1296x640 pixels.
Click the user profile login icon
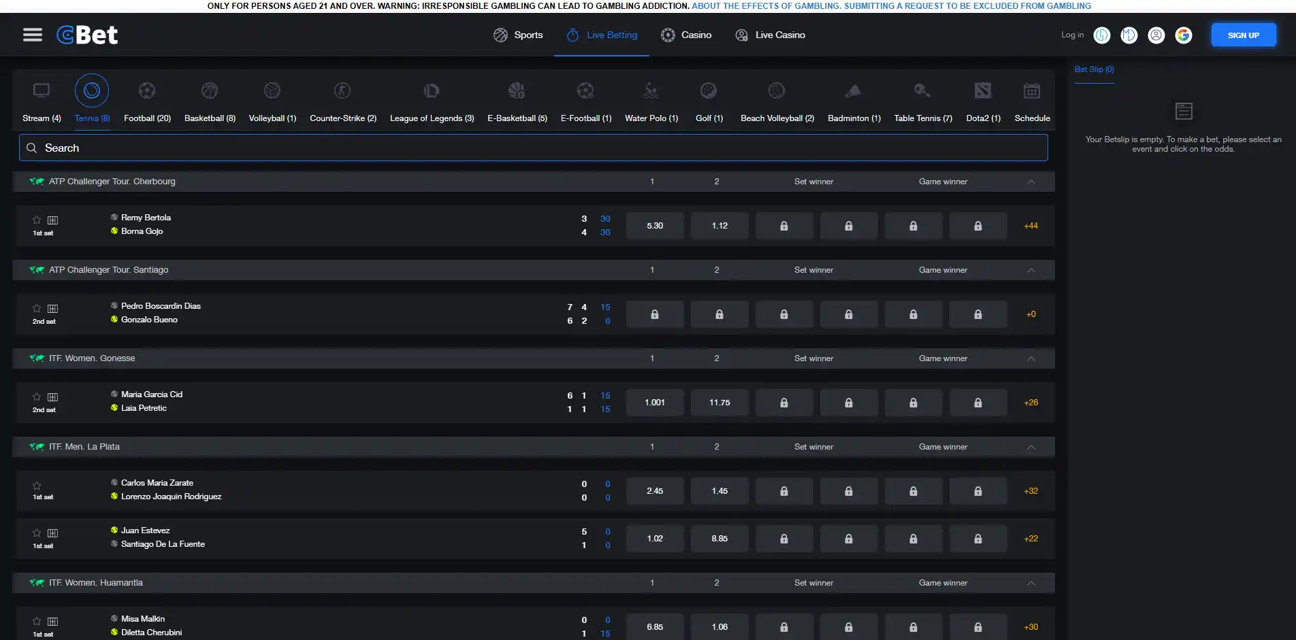tap(1156, 35)
